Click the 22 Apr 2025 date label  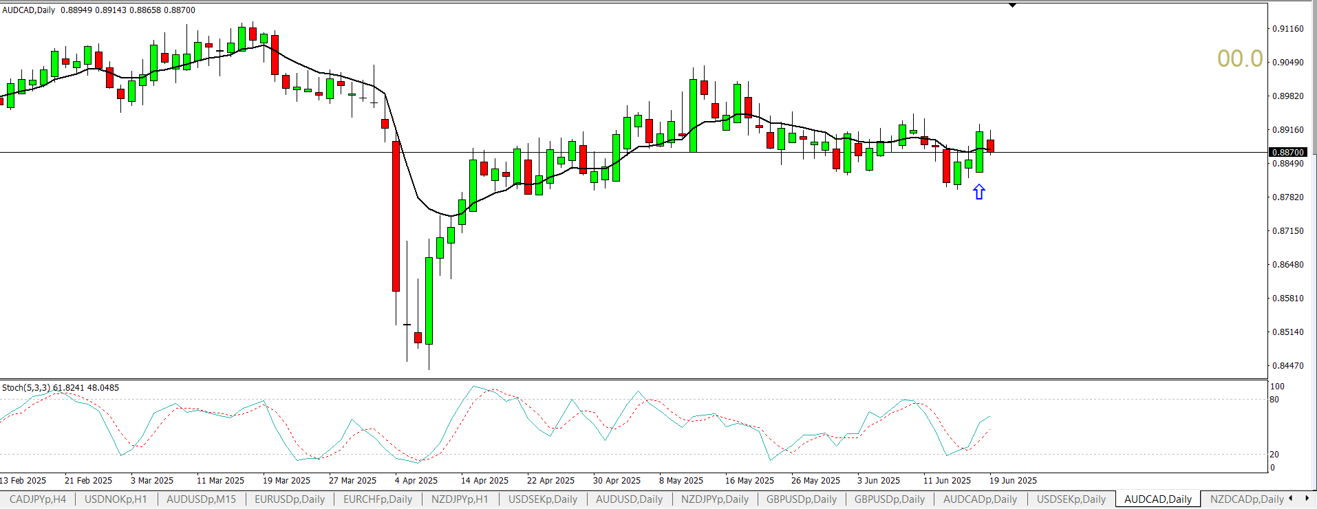point(550,481)
